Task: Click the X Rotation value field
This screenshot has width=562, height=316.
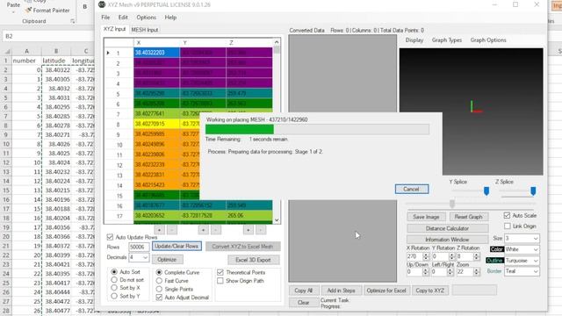Action: (415, 256)
